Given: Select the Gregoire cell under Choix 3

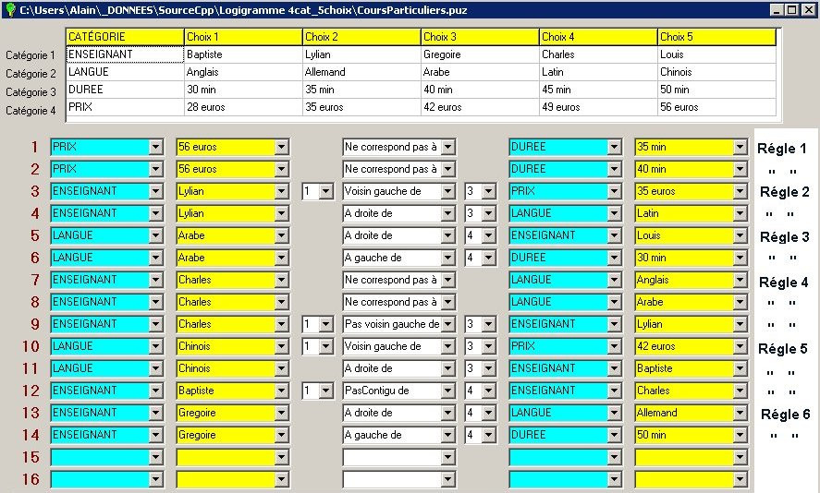Looking at the screenshot, I should (x=480, y=54).
